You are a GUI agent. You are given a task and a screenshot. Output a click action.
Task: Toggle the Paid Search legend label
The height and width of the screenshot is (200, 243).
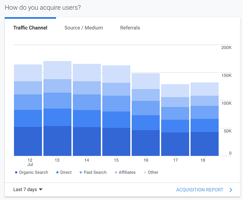tap(95, 172)
